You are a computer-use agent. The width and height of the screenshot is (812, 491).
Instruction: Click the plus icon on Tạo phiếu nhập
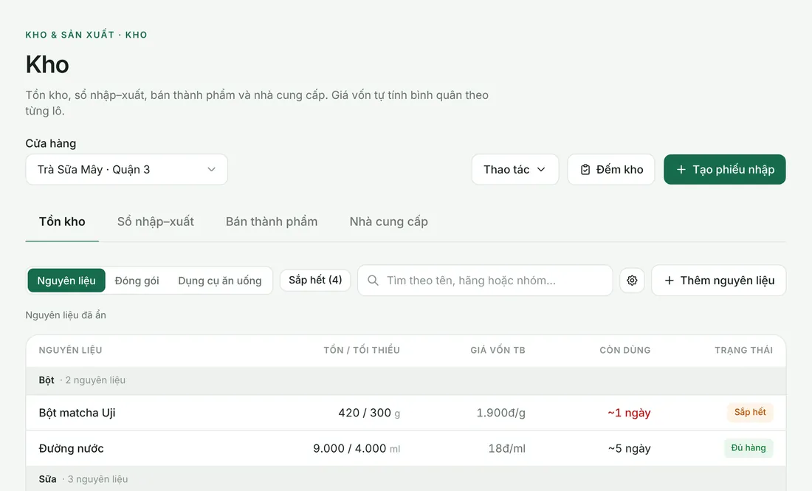(681, 169)
